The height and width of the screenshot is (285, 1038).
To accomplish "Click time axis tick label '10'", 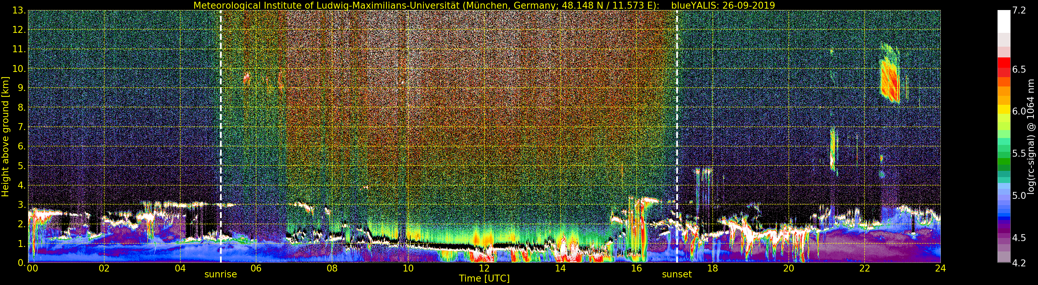I will pos(408,268).
